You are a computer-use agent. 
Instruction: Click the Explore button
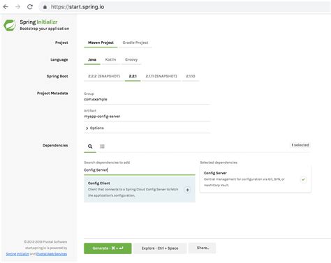pos(160,248)
